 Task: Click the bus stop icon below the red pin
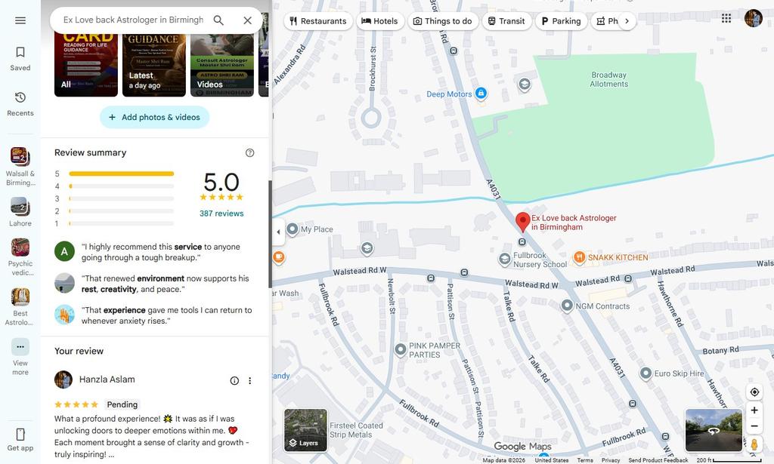(522, 242)
